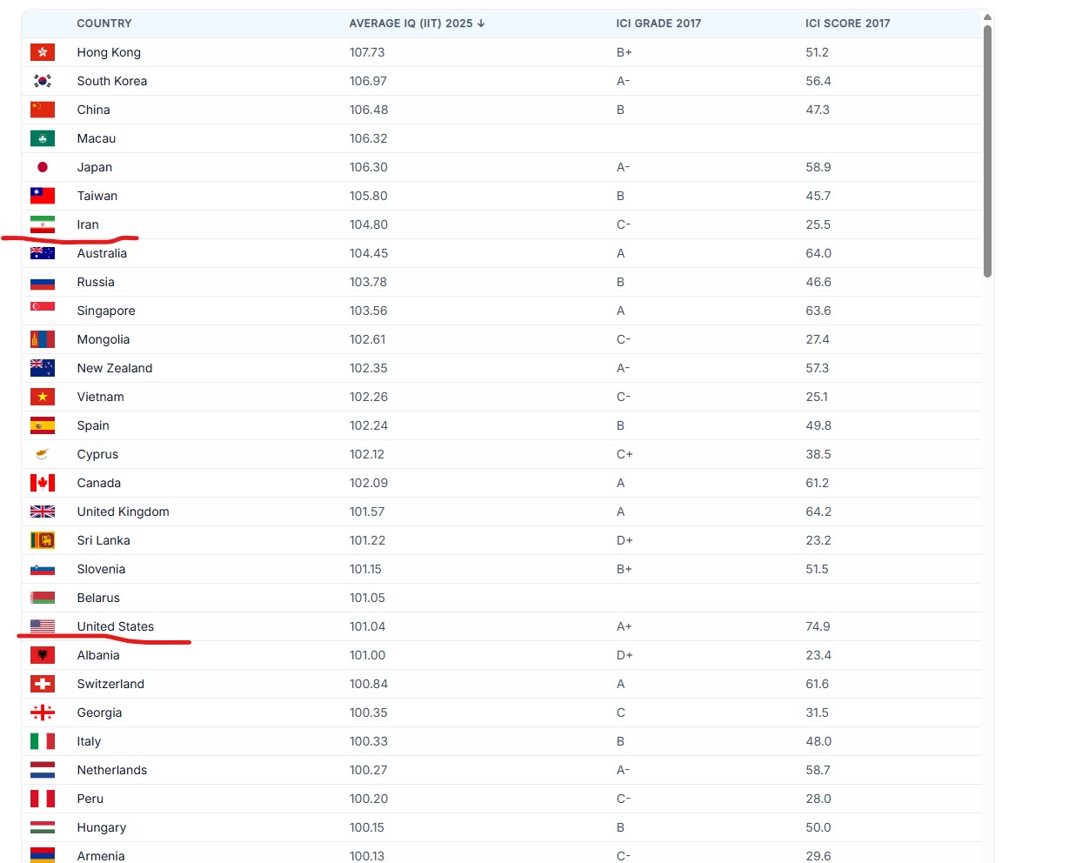Viewport: 1082px width, 863px height.
Task: Click the IQ value 101.04
Action: [367, 626]
